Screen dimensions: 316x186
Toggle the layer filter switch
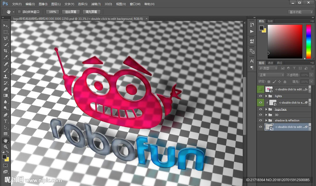[x=312, y=68]
